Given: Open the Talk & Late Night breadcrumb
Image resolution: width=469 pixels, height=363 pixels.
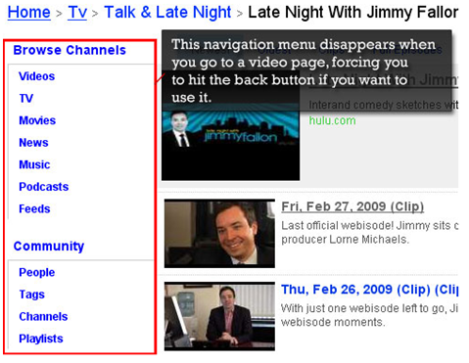Looking at the screenshot, I should (x=167, y=13).
